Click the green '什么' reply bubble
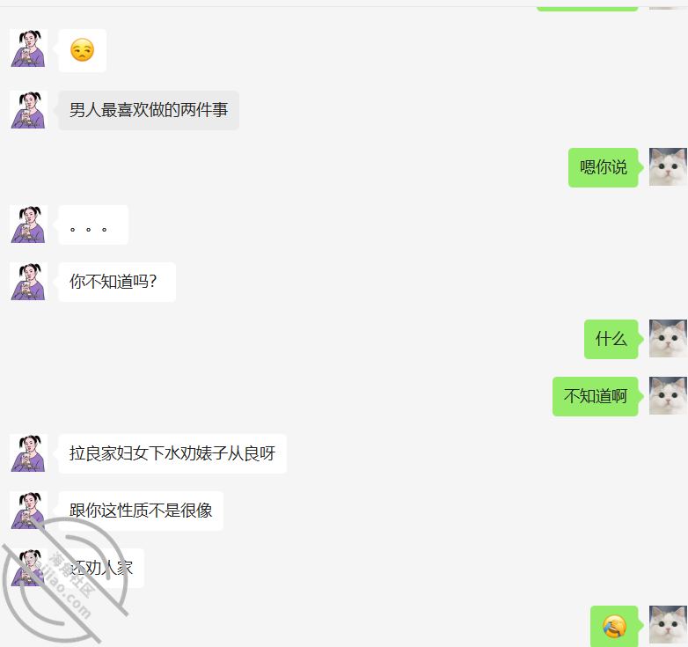 click(x=611, y=339)
